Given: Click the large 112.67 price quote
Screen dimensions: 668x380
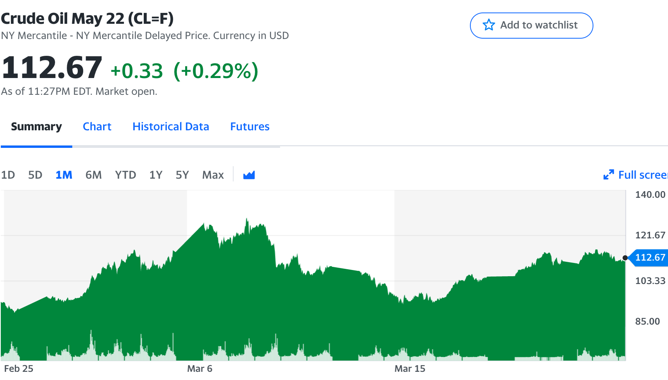Looking at the screenshot, I should 52,67.
